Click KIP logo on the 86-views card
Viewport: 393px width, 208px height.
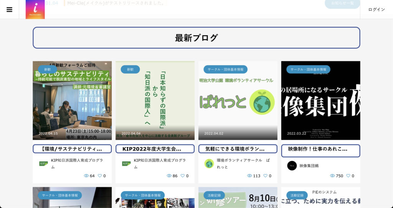(x=126, y=164)
